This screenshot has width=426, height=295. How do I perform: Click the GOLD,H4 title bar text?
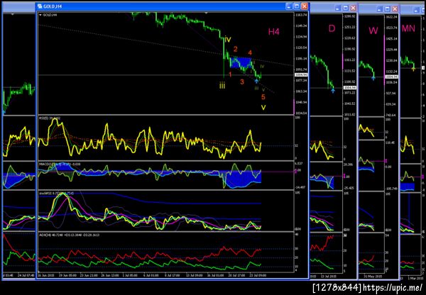pos(53,6)
